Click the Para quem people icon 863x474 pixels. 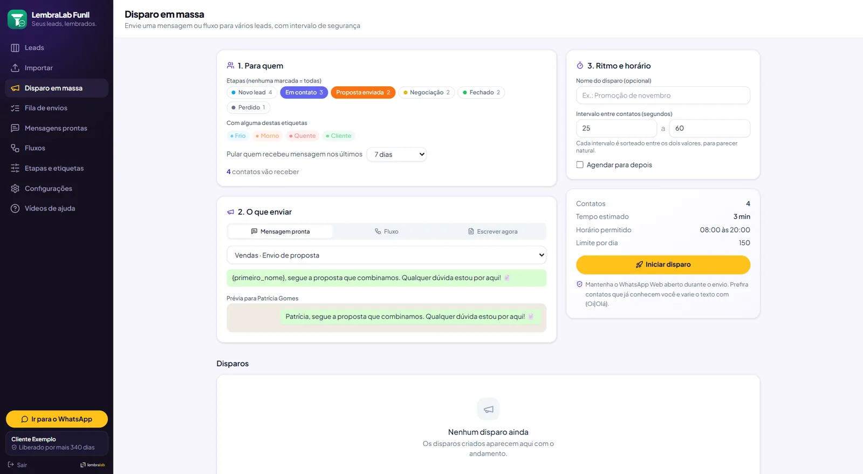click(x=231, y=66)
